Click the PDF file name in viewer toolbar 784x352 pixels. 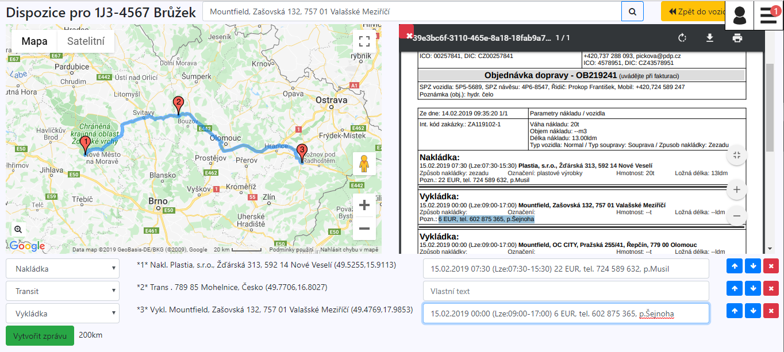coord(483,38)
